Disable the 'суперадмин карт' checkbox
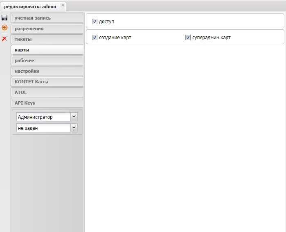 pos(188,38)
